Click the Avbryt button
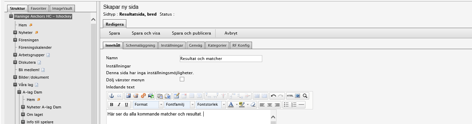 pos(231,33)
